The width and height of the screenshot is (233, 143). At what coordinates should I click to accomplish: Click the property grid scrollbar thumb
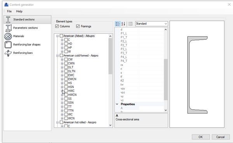[x=166, y=79]
